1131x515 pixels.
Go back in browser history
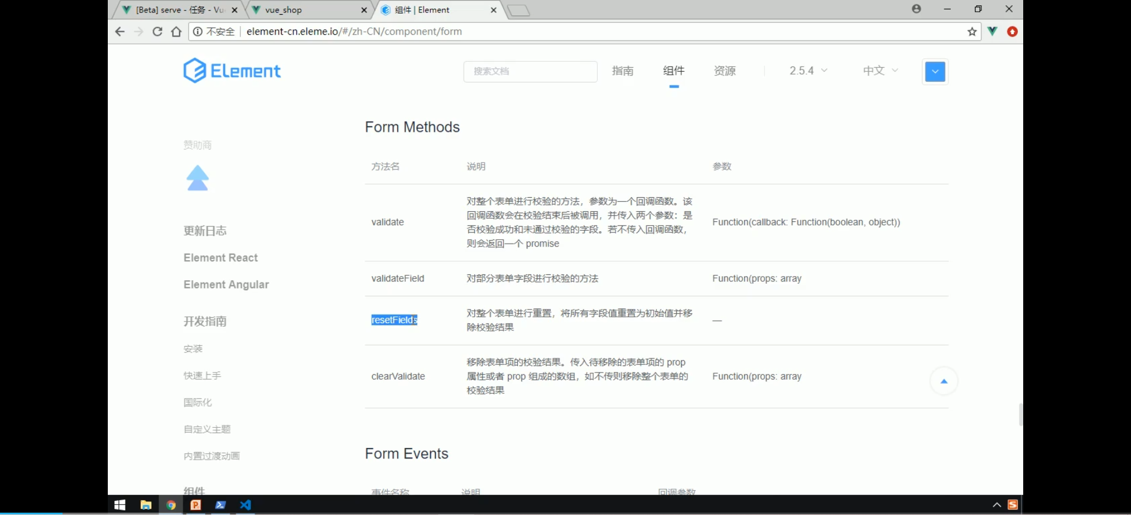(120, 32)
